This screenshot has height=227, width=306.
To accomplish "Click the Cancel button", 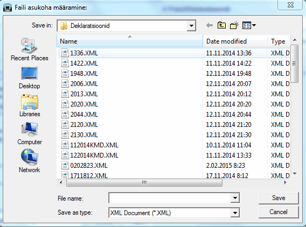I will [x=279, y=212].
